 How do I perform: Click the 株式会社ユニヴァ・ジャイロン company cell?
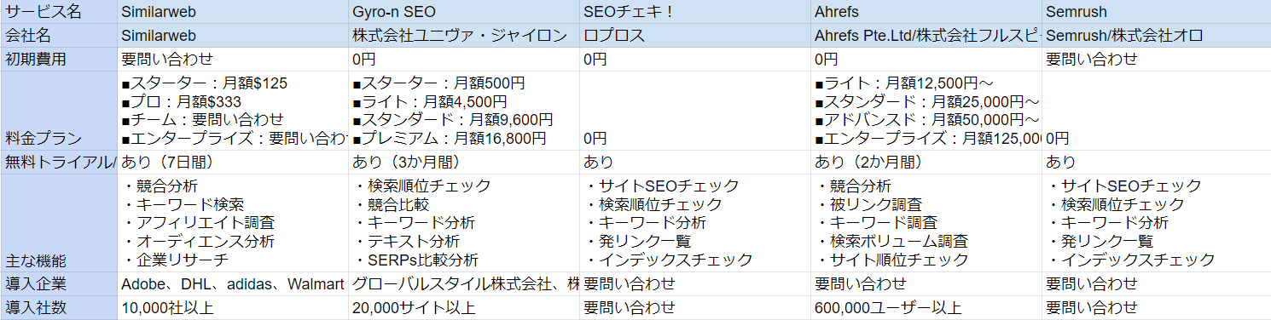[465, 36]
